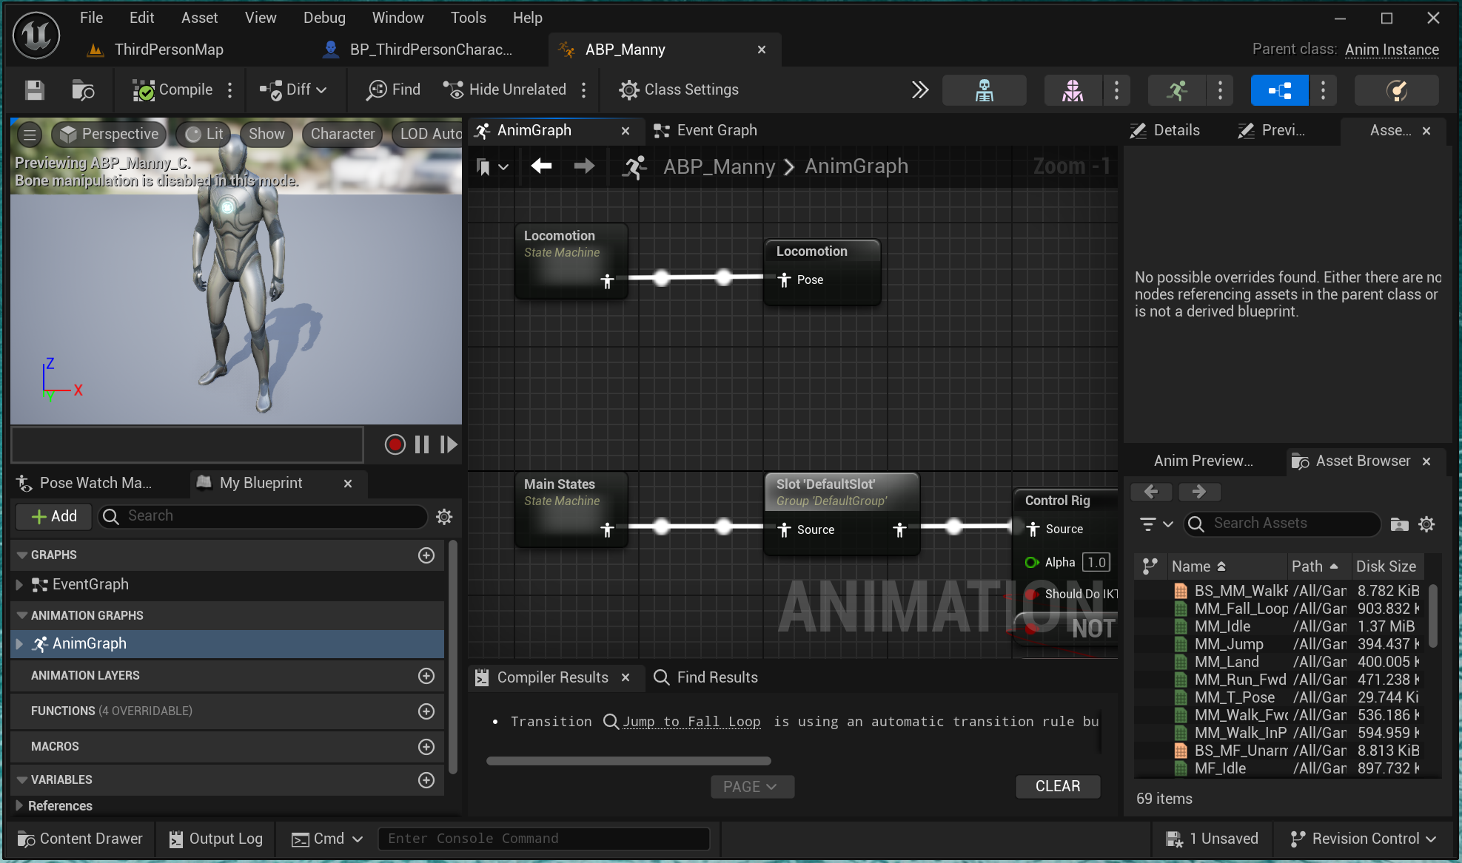
Task: Open the viewport Show menu
Action: [266, 135]
